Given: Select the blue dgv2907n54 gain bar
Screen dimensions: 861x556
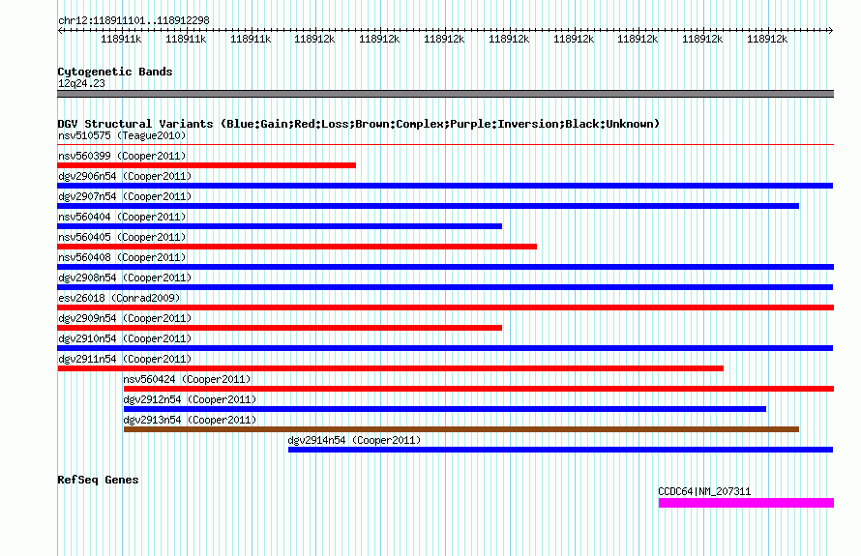Looking at the screenshot, I should [x=429, y=206].
